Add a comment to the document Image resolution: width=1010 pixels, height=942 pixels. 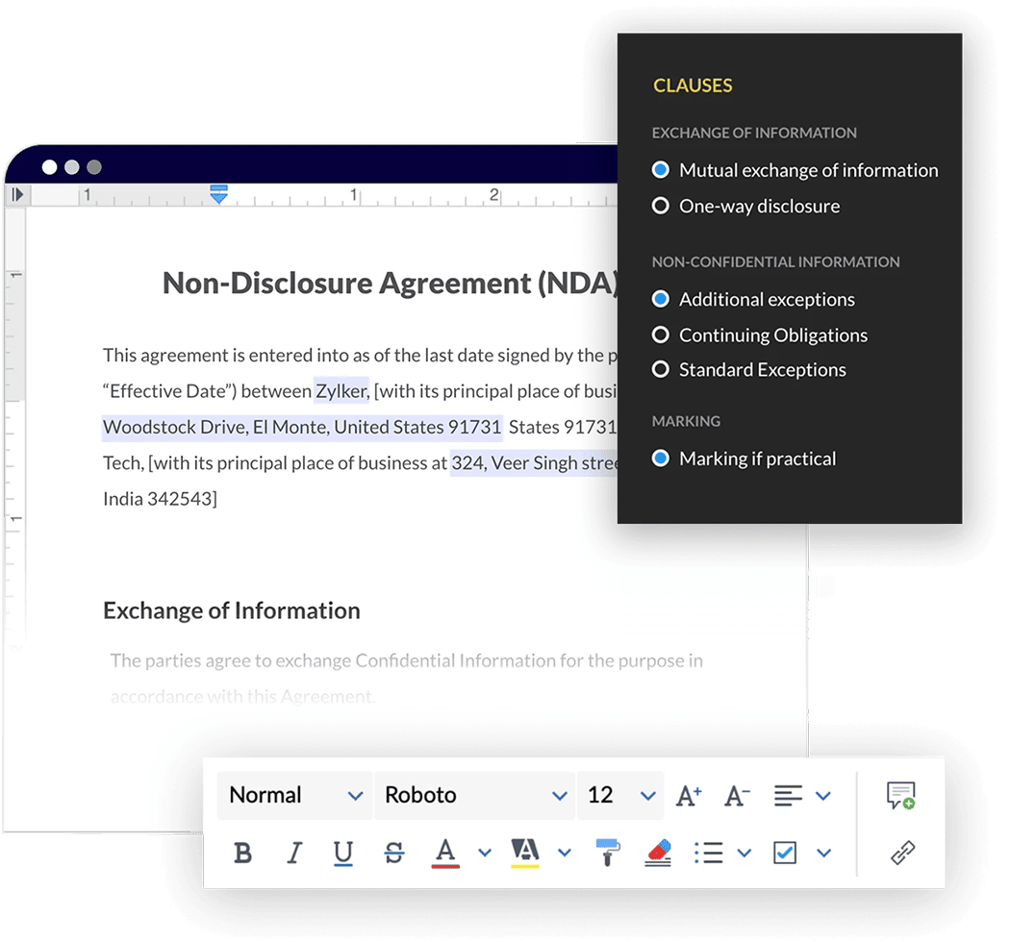tap(901, 796)
